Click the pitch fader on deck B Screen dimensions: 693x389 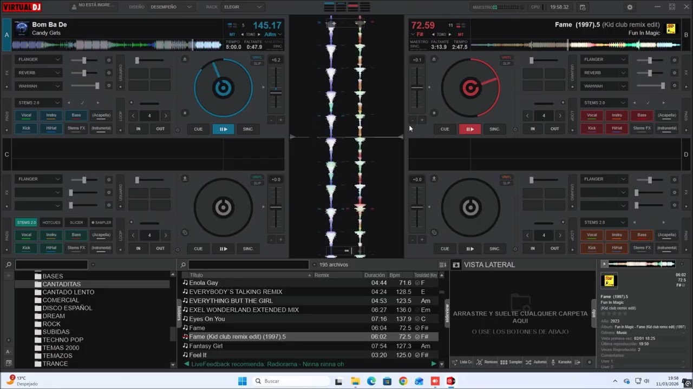pos(417,88)
